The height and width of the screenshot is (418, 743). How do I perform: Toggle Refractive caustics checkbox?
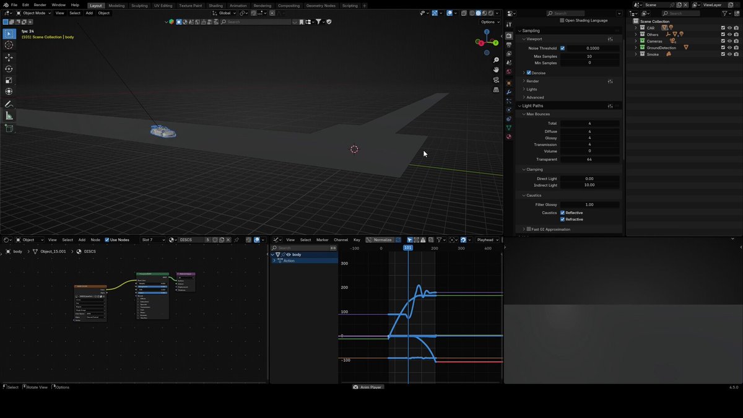click(562, 219)
